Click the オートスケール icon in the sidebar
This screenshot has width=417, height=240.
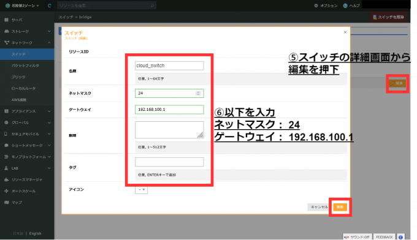pos(6,191)
